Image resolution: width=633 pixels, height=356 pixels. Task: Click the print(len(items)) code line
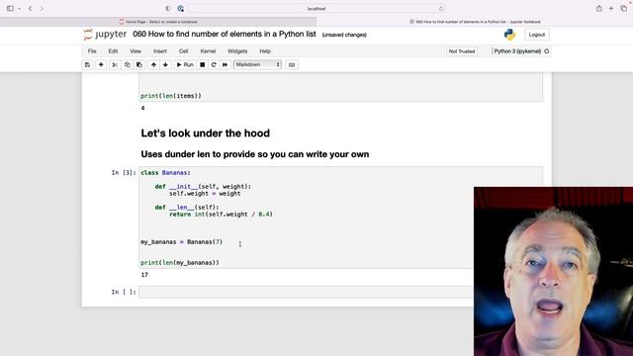click(171, 96)
